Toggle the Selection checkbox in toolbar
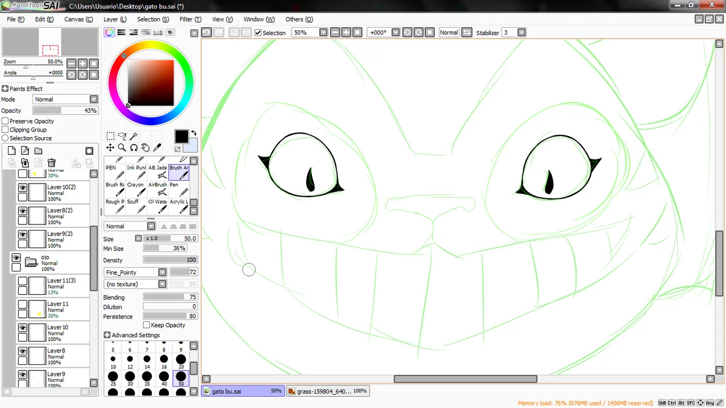 pos(258,33)
